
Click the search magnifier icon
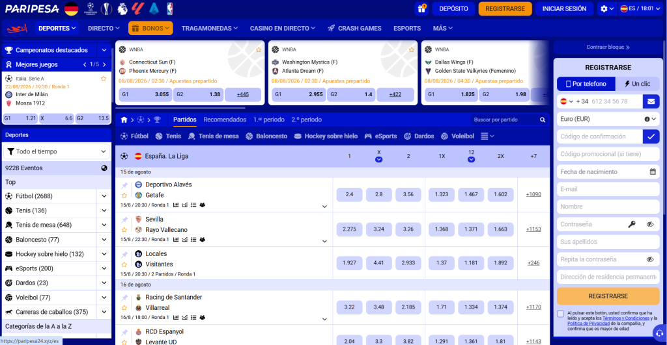543,120
